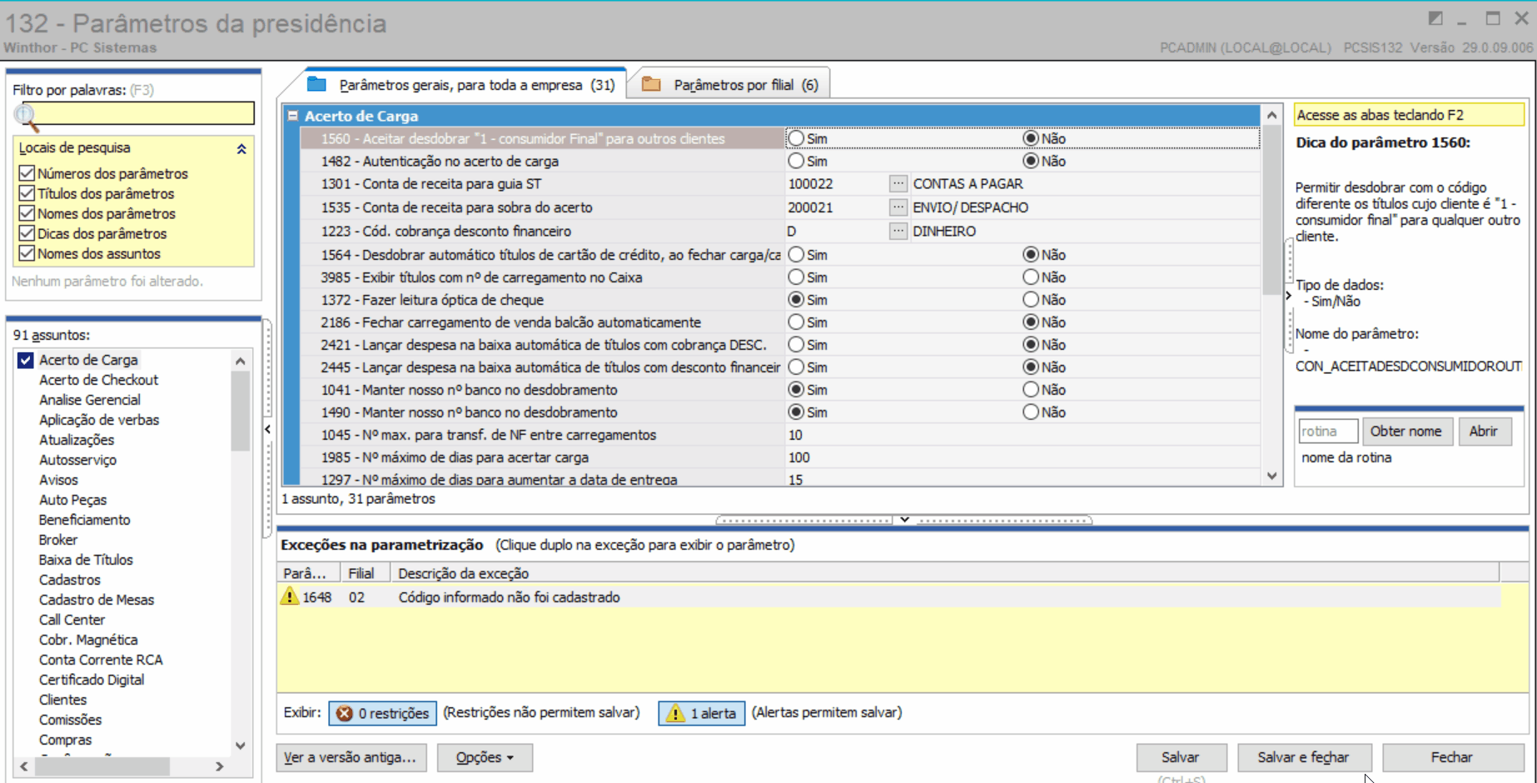Click Ver a versão antiga button

click(x=350, y=757)
